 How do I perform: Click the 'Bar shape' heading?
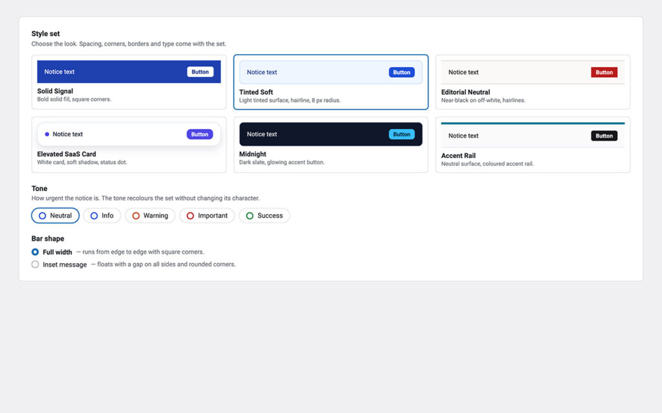pyautogui.click(x=48, y=239)
